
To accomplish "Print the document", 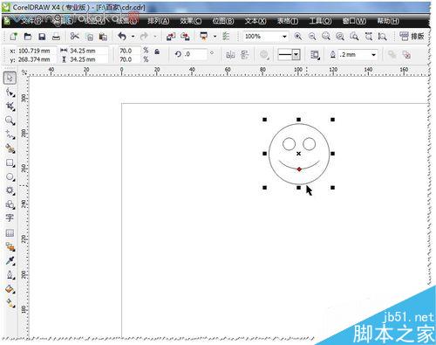I will [56, 37].
